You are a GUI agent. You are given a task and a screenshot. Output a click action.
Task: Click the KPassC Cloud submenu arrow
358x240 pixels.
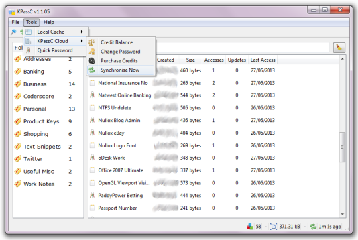point(82,41)
